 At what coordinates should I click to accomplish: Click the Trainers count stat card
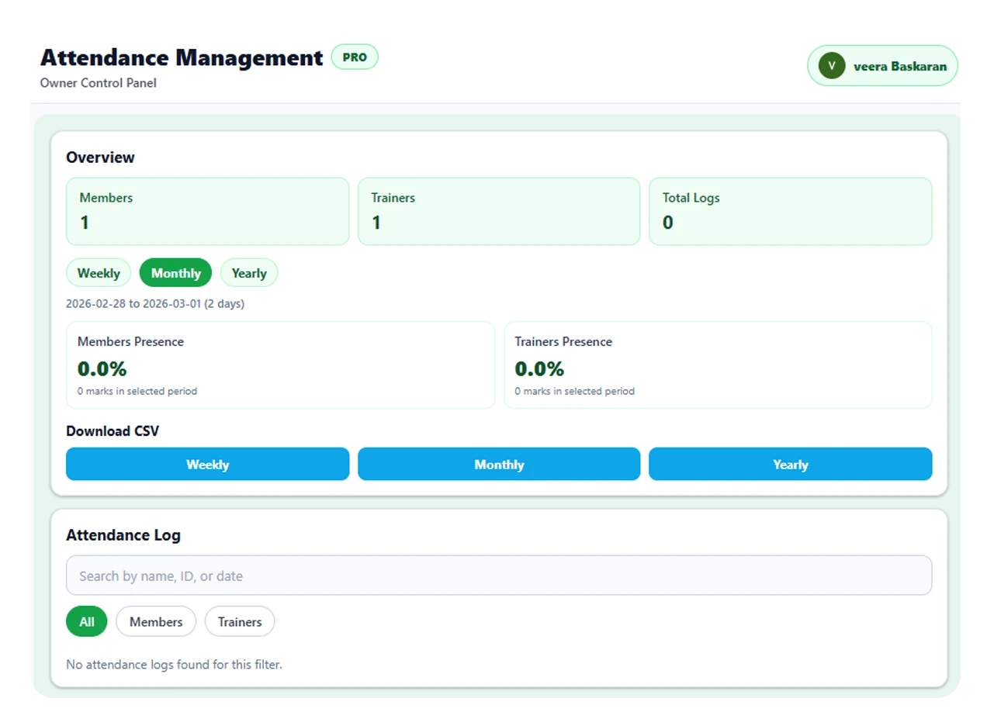click(499, 211)
